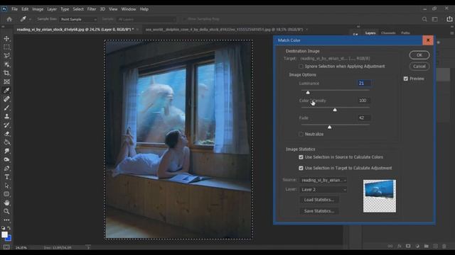Open the Filter menu
455x255 pixels.
tap(92, 9)
